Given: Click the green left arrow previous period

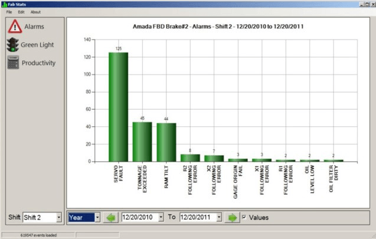Looking at the screenshot, I should (111, 217).
